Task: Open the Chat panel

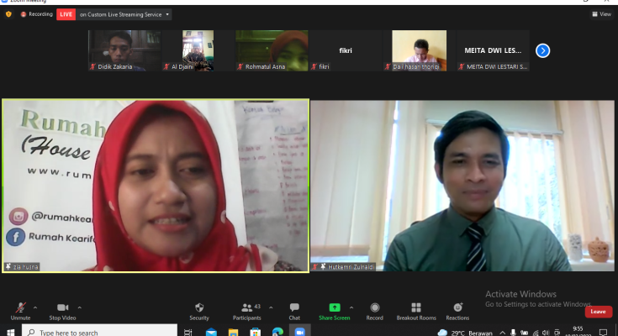Action: [294, 311]
